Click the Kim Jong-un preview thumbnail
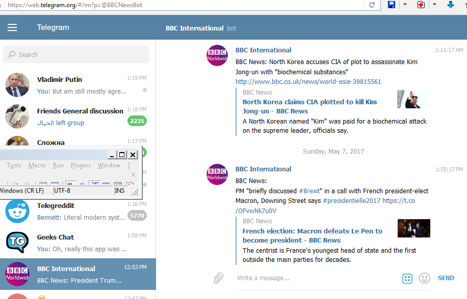 coord(413,99)
